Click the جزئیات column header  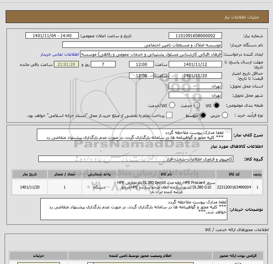point(39,255)
